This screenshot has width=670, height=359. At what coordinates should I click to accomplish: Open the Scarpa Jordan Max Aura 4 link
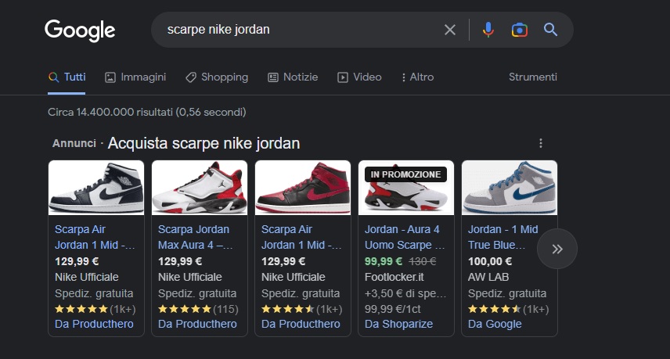coord(195,237)
